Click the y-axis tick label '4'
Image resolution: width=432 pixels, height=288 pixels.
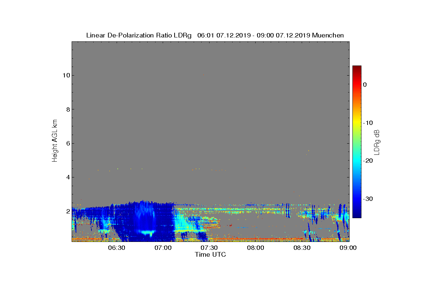[x=67, y=177]
